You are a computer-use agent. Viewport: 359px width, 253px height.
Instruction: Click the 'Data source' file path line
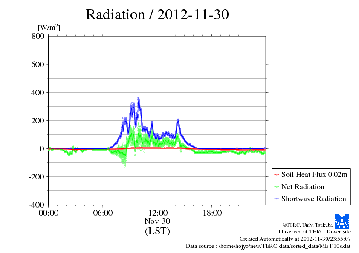268,246
